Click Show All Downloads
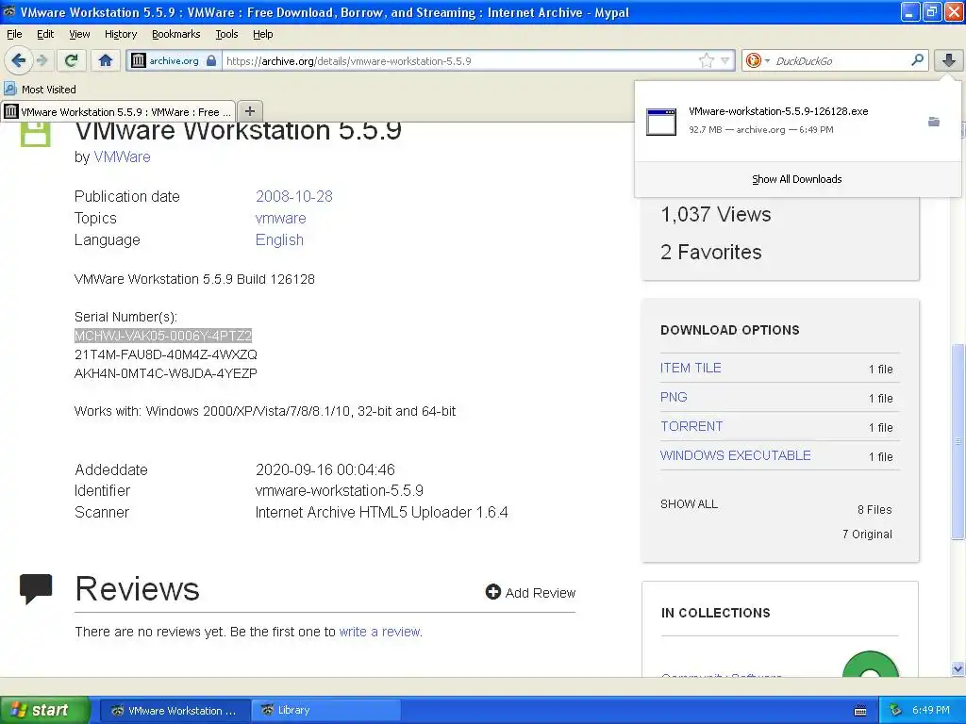This screenshot has height=724, width=966. [x=796, y=179]
